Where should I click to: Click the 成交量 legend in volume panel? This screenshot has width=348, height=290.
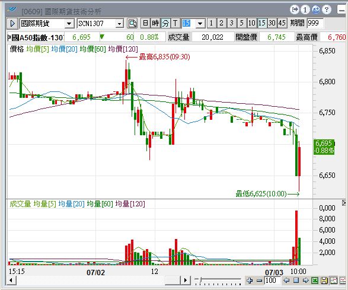pos(20,203)
